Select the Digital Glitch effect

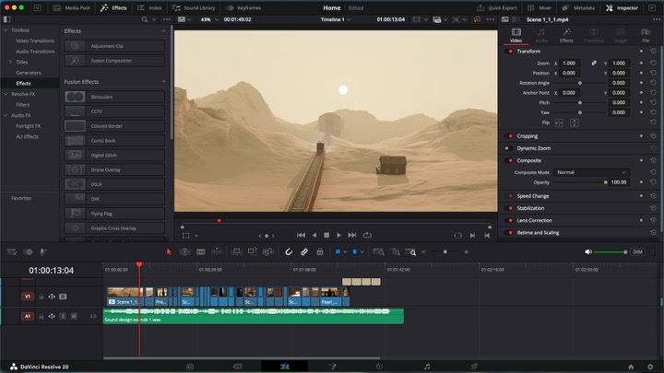point(114,156)
